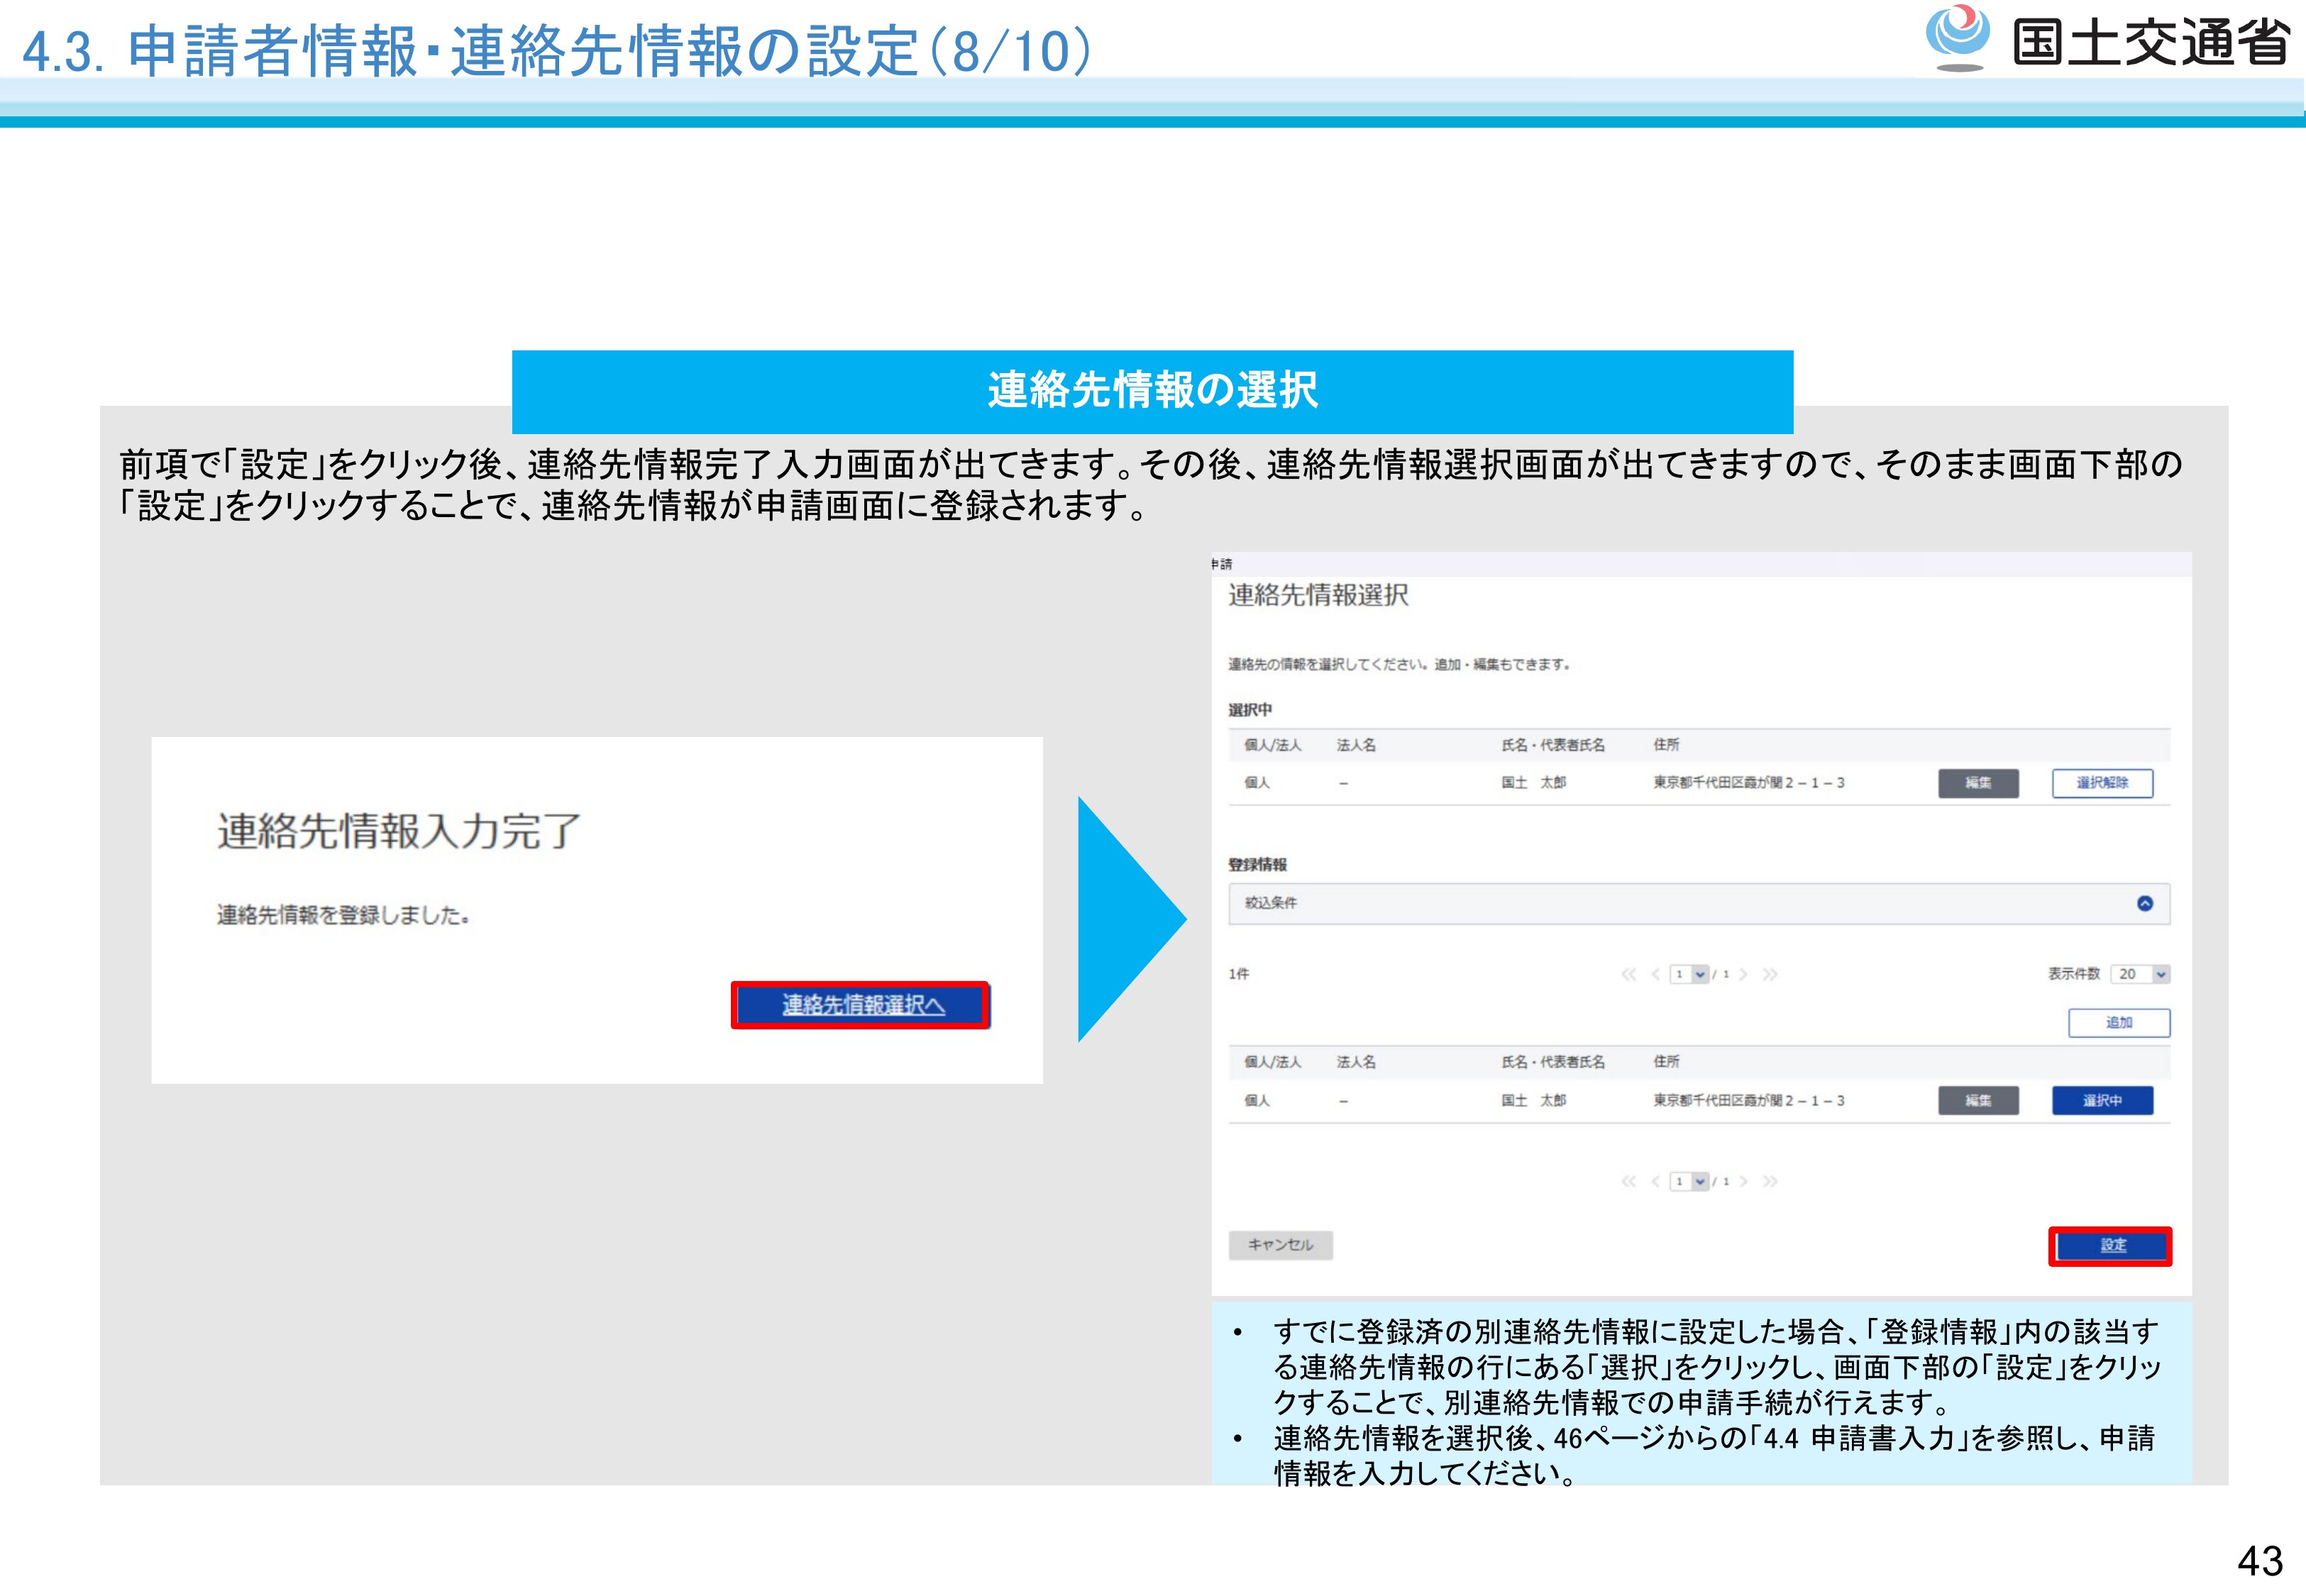The height and width of the screenshot is (1596, 2306).
Task: Collapse the 絞込条件 filter panel chevron
Action: point(2144,903)
